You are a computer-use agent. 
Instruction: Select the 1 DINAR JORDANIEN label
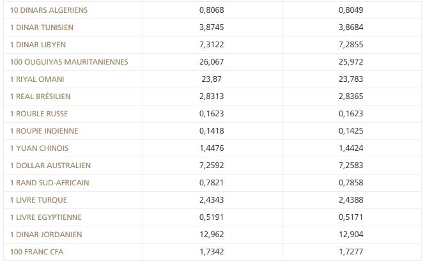pos(46,235)
